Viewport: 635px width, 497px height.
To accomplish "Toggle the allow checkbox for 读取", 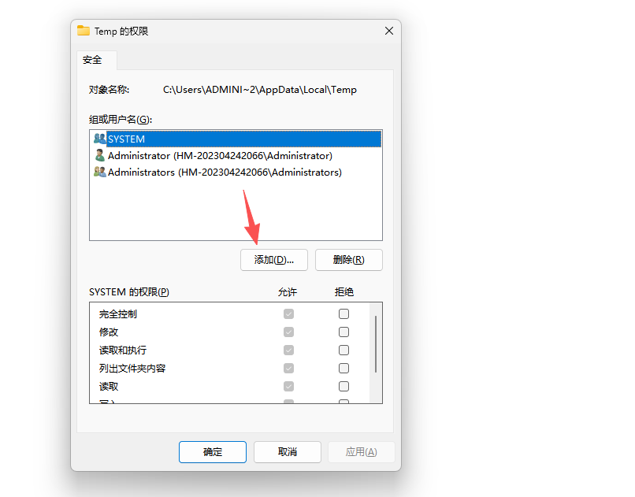I will [x=289, y=387].
